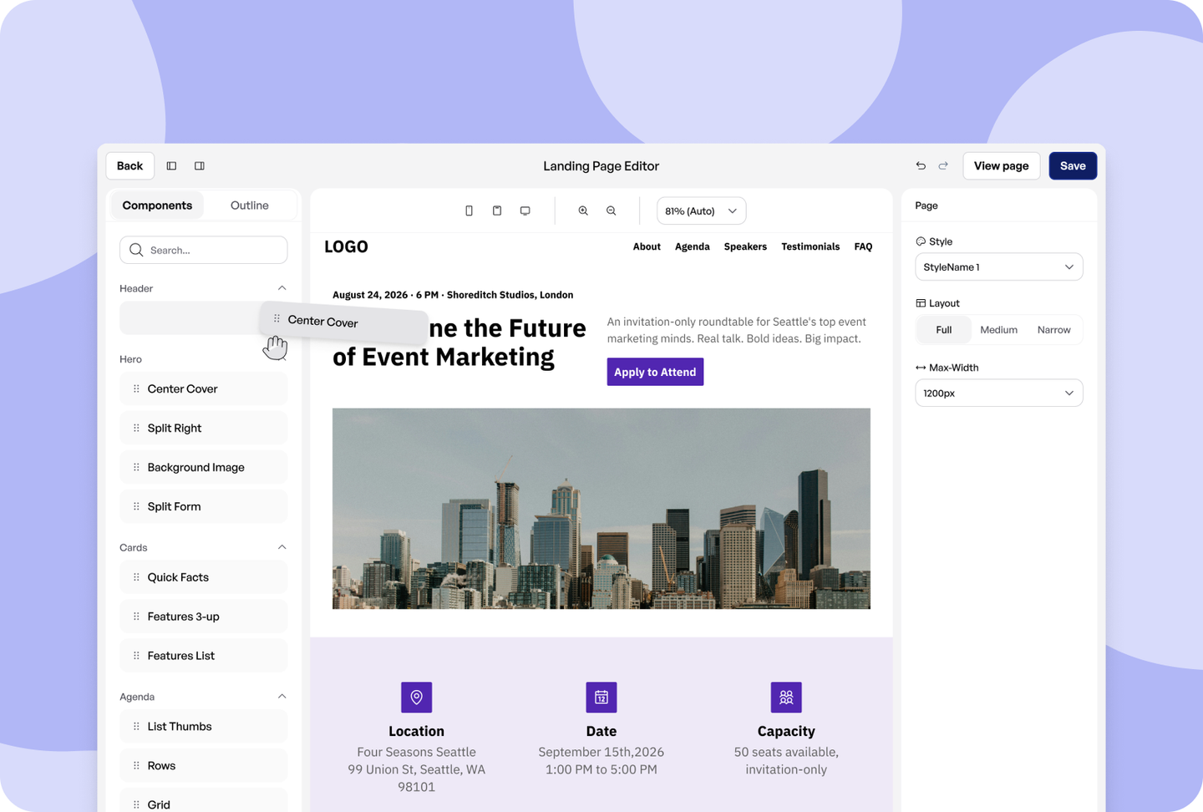Click the Location pin icon
Screen dimensions: 1203x812
coord(416,698)
